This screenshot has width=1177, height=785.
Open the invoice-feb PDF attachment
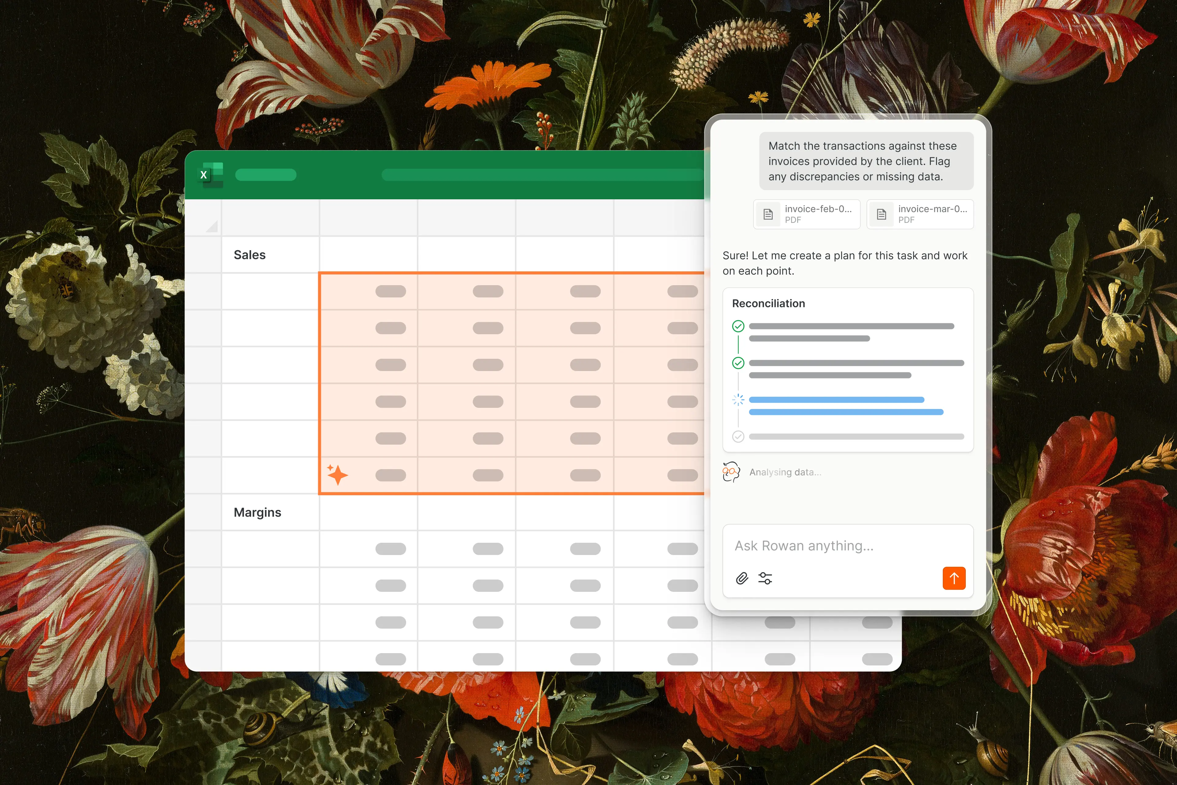tap(806, 214)
